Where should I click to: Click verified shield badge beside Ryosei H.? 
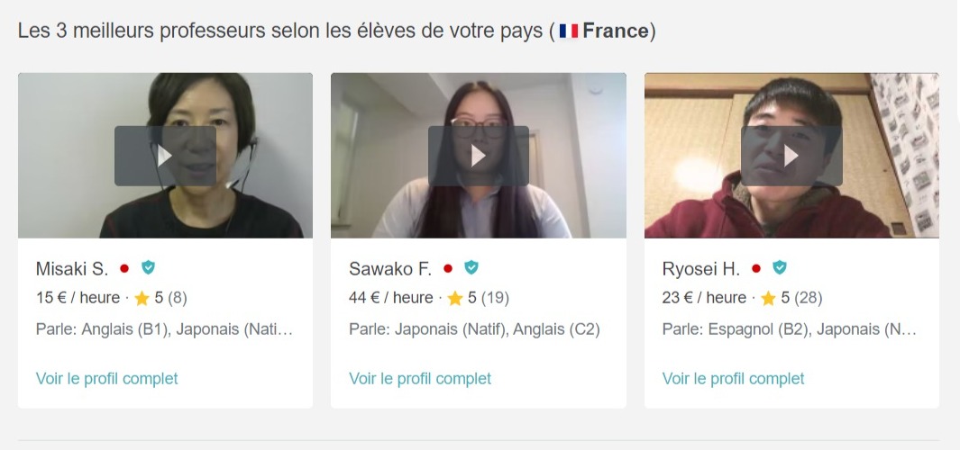tap(780, 268)
